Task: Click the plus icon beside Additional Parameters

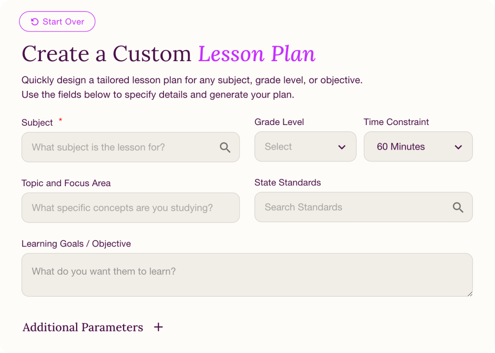Action: click(158, 327)
